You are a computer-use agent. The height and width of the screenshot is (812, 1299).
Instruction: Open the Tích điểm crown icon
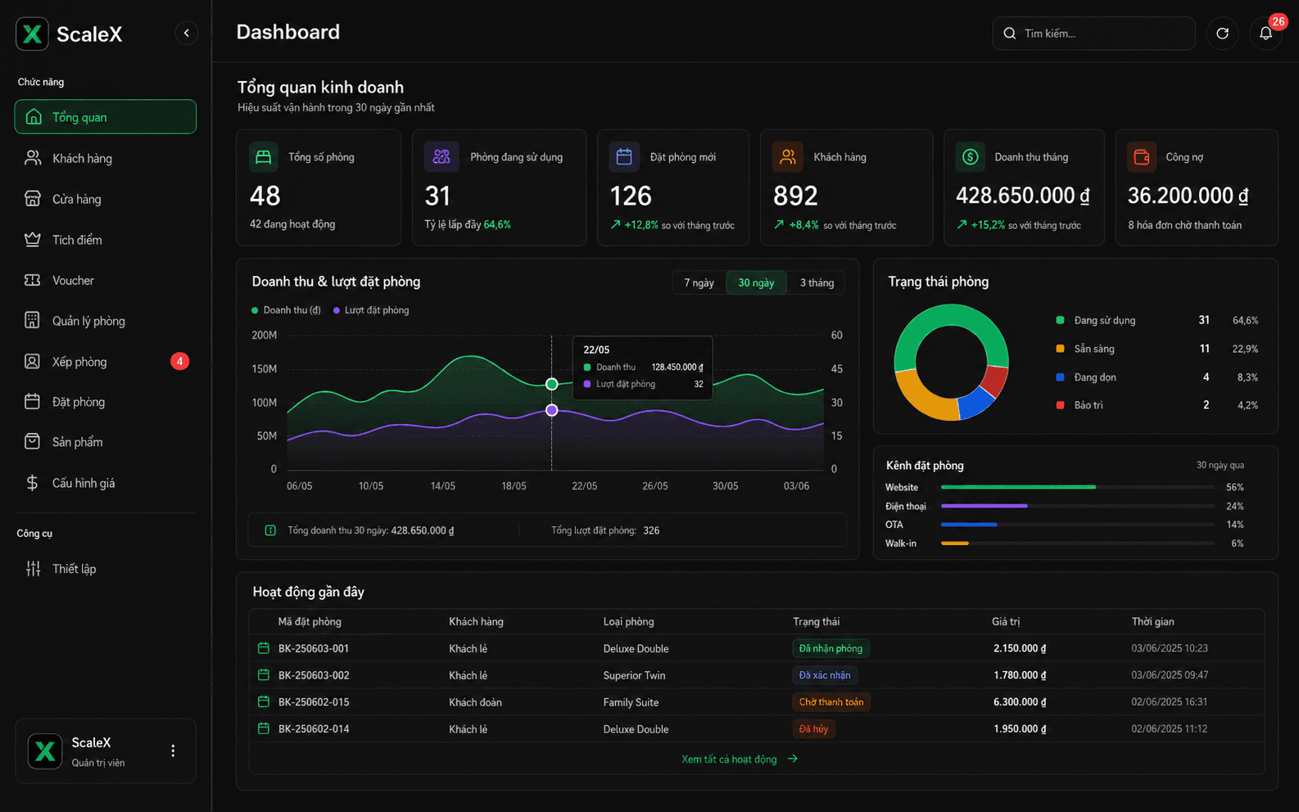point(33,240)
